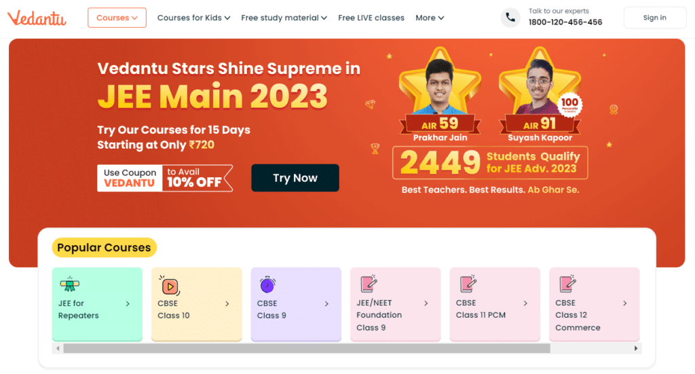Open the CBSE Class 10 chevron arrow
Viewport: 695px width, 374px height.
point(227,304)
